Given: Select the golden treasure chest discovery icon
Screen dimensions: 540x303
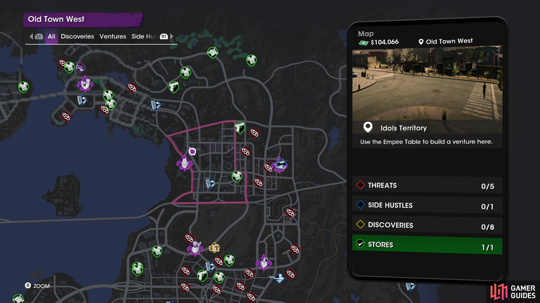Looking at the screenshot, I should (214, 248).
